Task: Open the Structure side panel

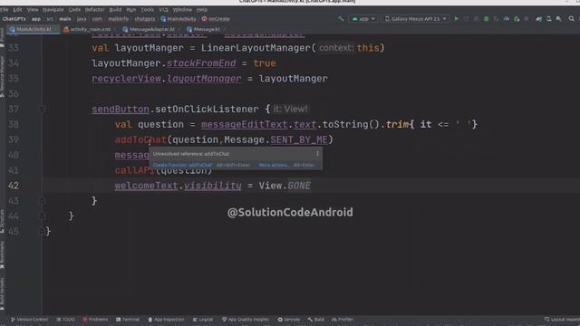Action: click(x=2, y=221)
